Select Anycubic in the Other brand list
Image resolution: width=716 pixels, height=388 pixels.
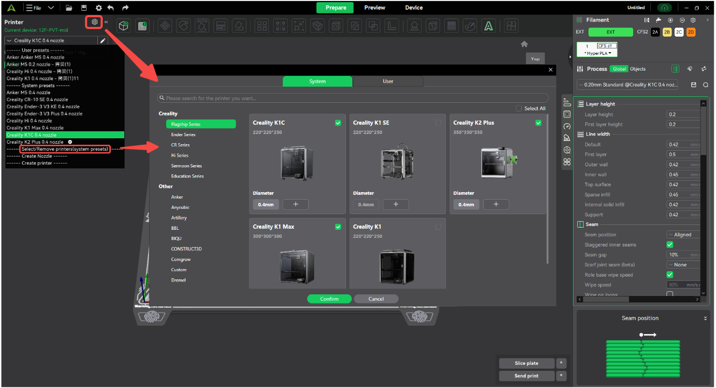pyautogui.click(x=180, y=207)
